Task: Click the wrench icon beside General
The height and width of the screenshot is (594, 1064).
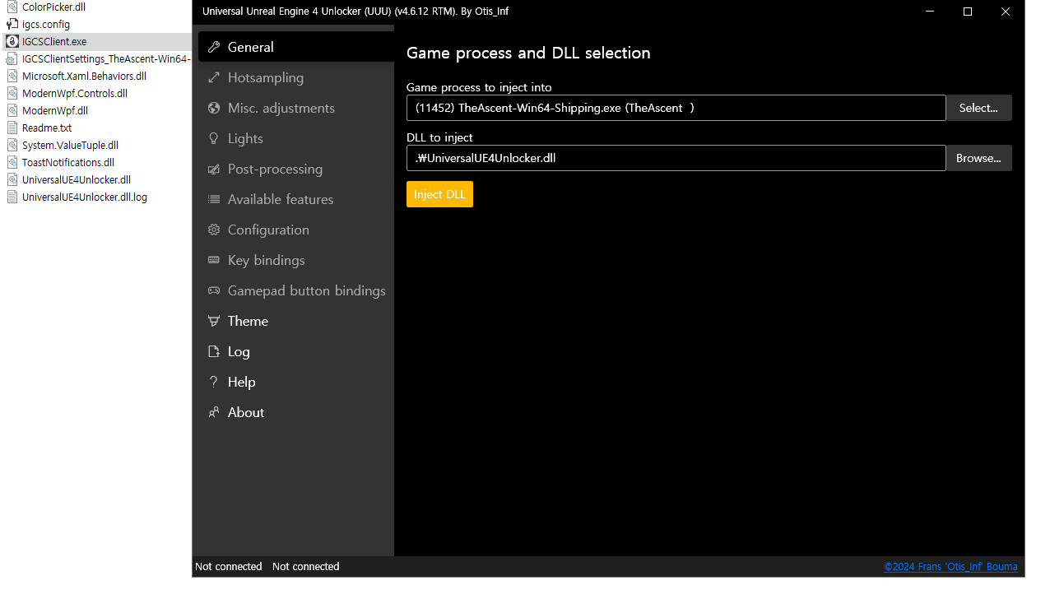Action: click(x=214, y=47)
